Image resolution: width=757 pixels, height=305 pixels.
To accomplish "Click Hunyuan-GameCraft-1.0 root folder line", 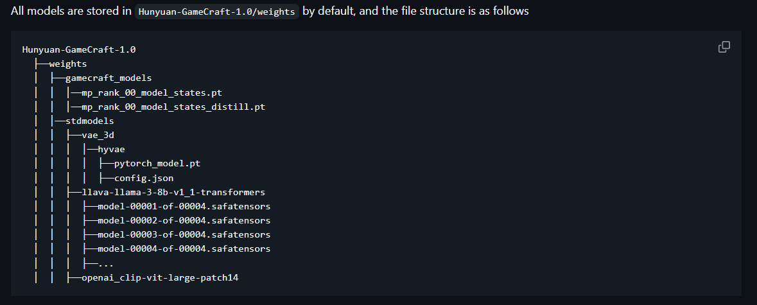I will 79,49.
